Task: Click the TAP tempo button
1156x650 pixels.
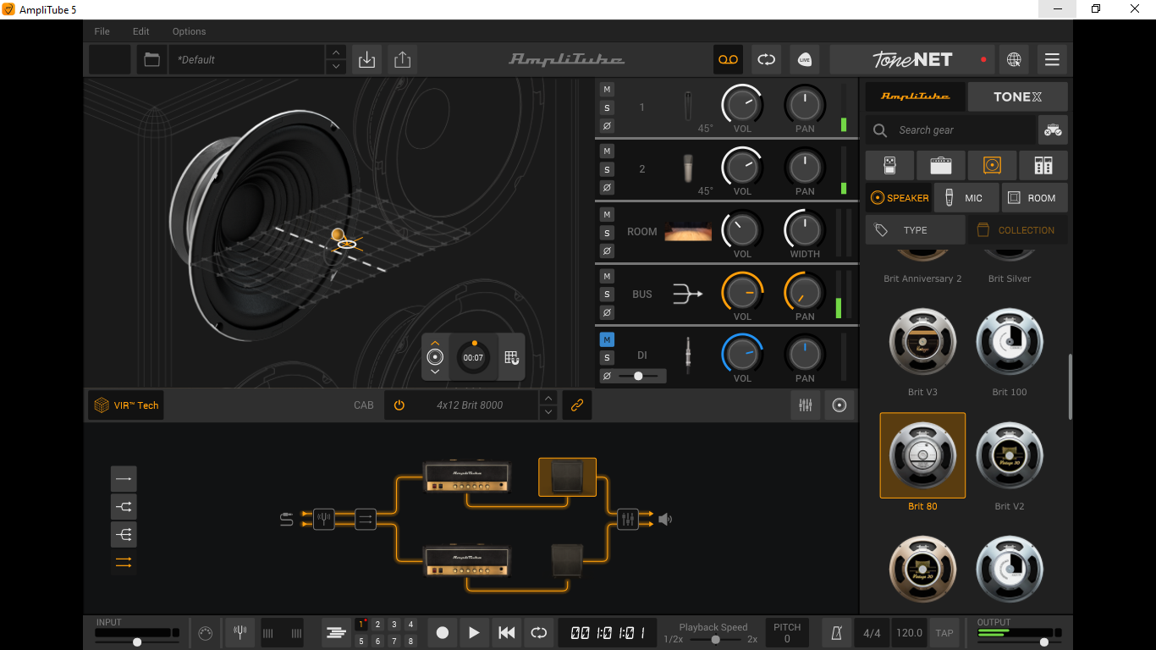Action: point(944,633)
